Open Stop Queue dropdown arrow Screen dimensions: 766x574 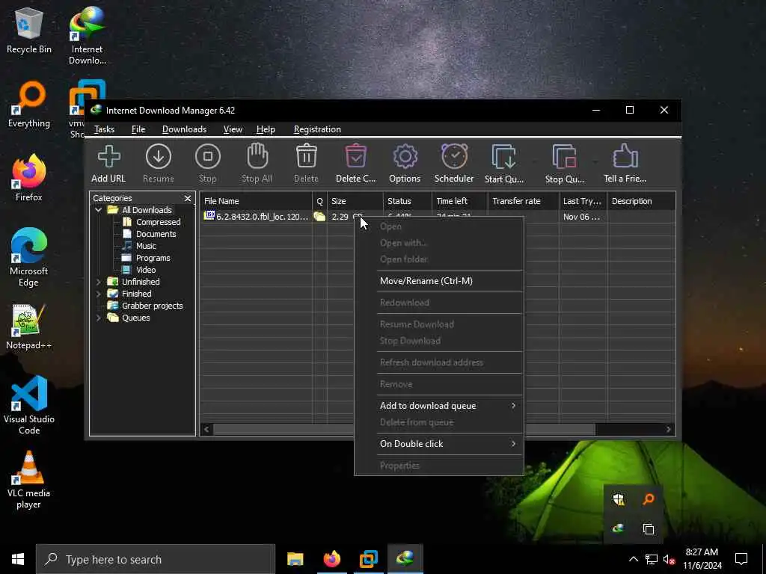click(x=595, y=161)
